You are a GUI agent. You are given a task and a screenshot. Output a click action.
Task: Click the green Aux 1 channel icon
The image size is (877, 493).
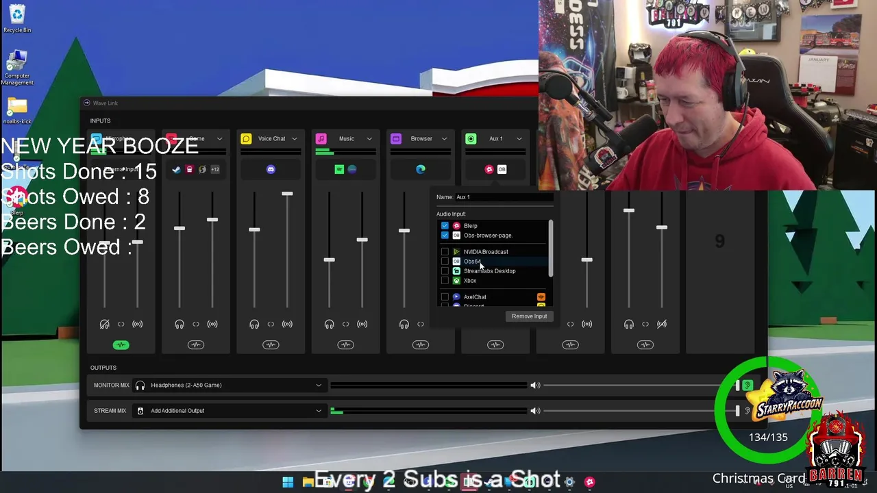(x=471, y=139)
